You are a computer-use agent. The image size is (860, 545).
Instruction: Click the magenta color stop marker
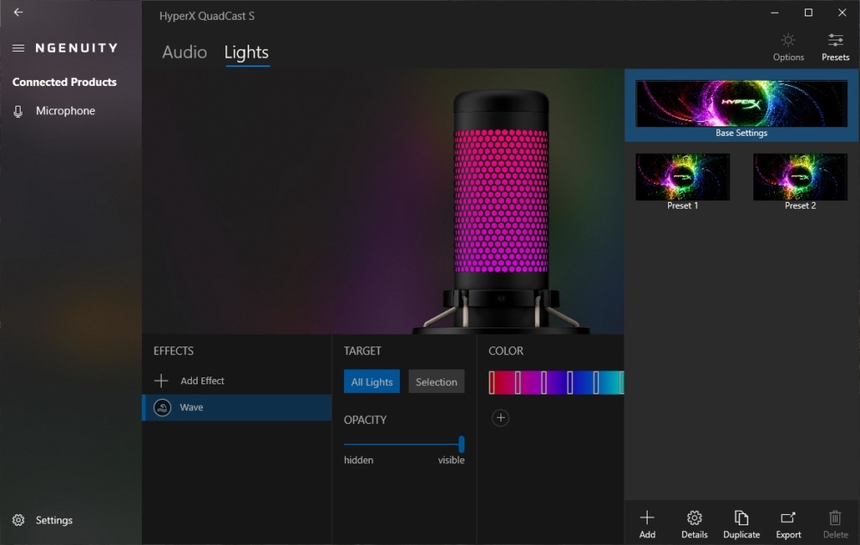point(518,383)
